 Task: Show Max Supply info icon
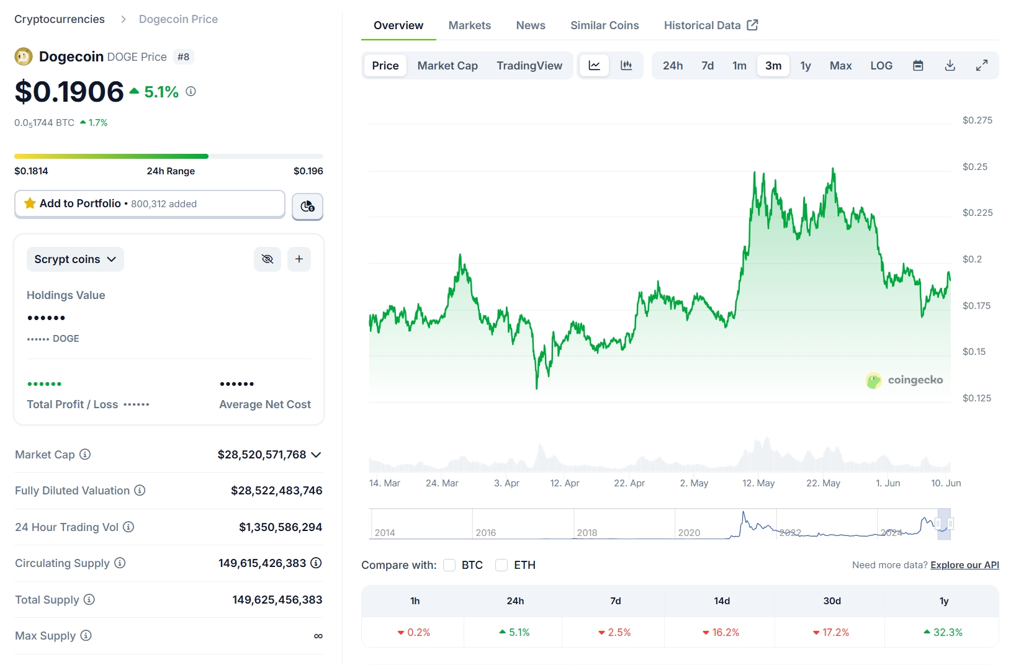coord(86,635)
